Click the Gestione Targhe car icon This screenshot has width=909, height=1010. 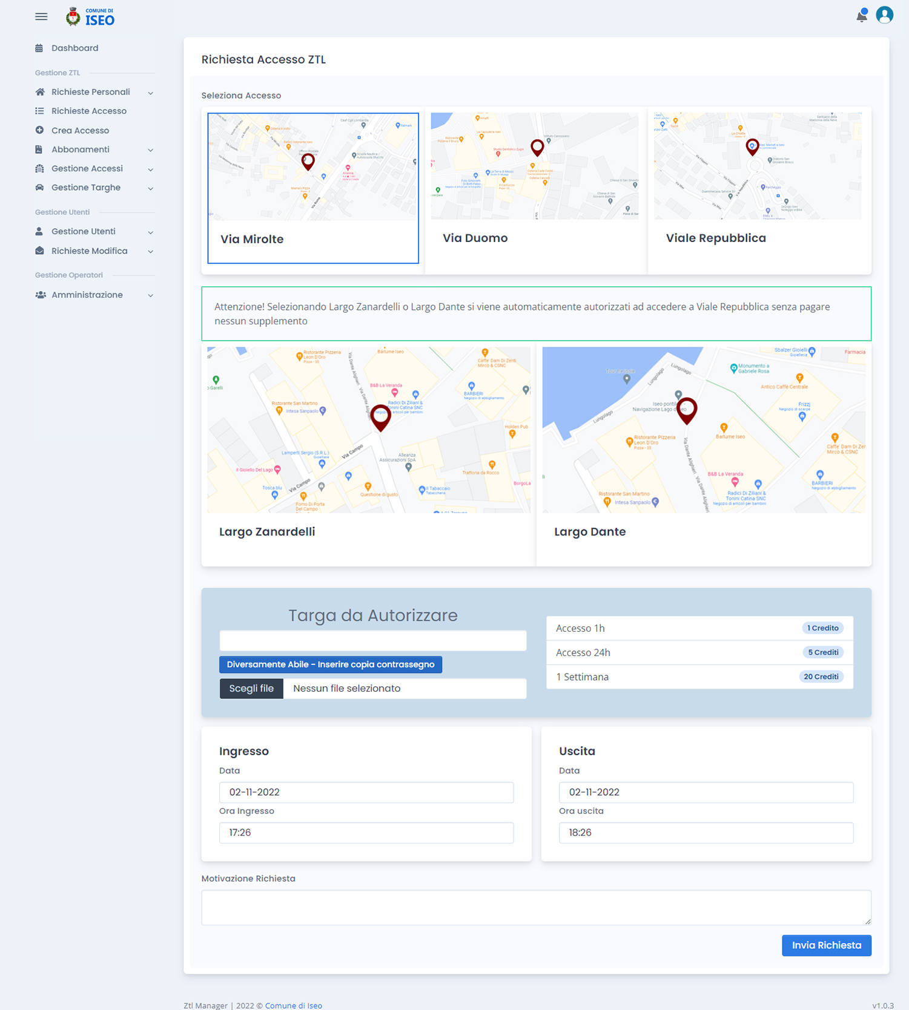point(39,188)
